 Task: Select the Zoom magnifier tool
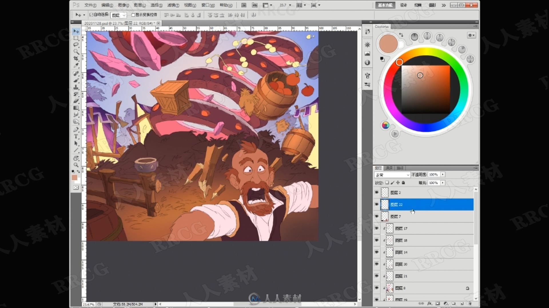point(76,165)
